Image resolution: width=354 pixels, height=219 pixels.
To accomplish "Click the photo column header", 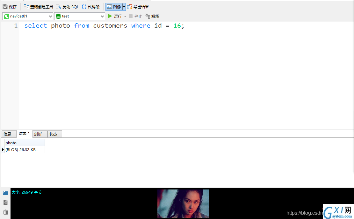I will (25, 143).
